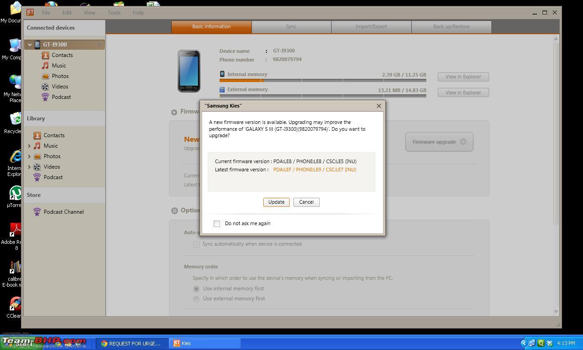The width and height of the screenshot is (583, 350).
Task: Close the Samsung Kies dialog
Action: pos(378,106)
